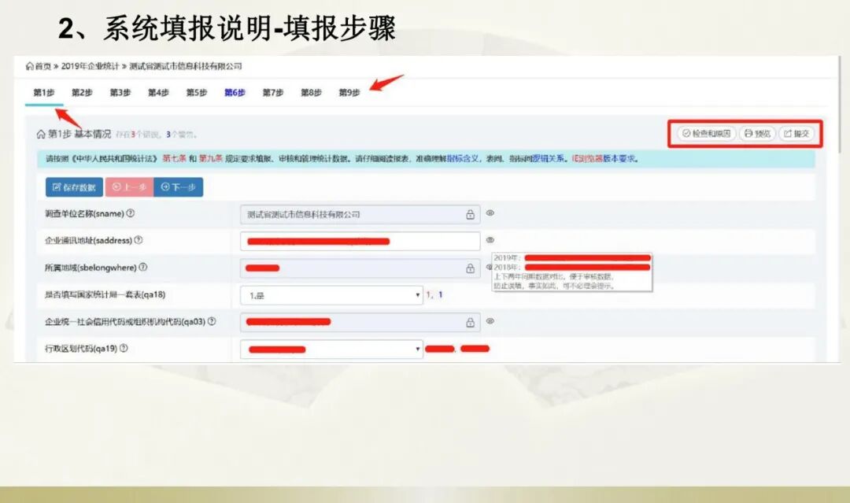Switch to the 第4步 tab
Screen dimensions: 850x503
tap(158, 93)
